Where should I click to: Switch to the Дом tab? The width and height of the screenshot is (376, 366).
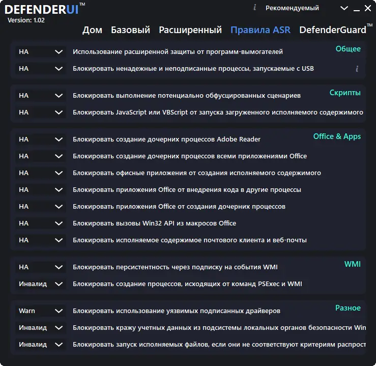tap(92, 30)
